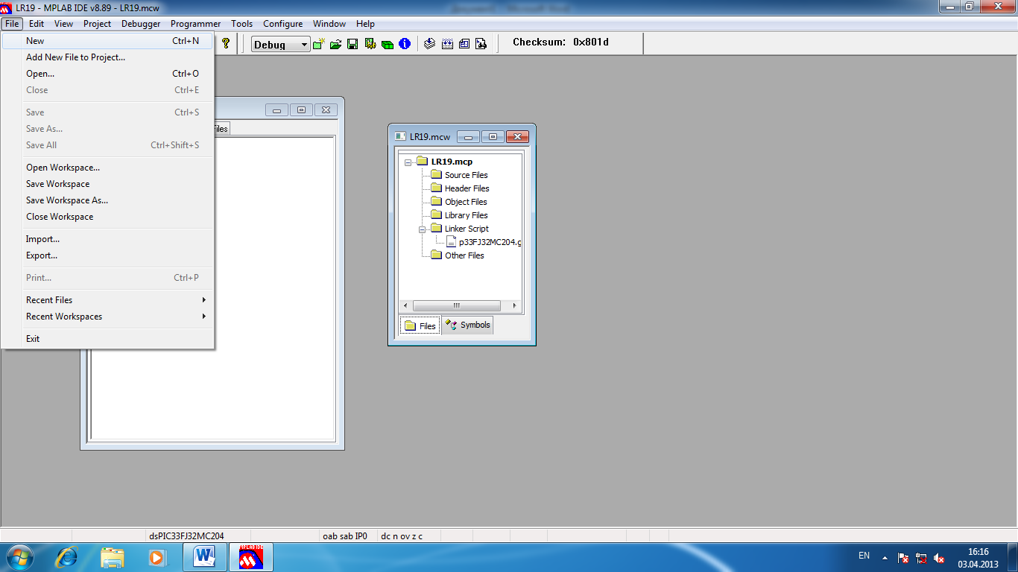Viewport: 1018px width, 572px height.
Task: Open Windows Explorer from the taskbar
Action: click(113, 557)
